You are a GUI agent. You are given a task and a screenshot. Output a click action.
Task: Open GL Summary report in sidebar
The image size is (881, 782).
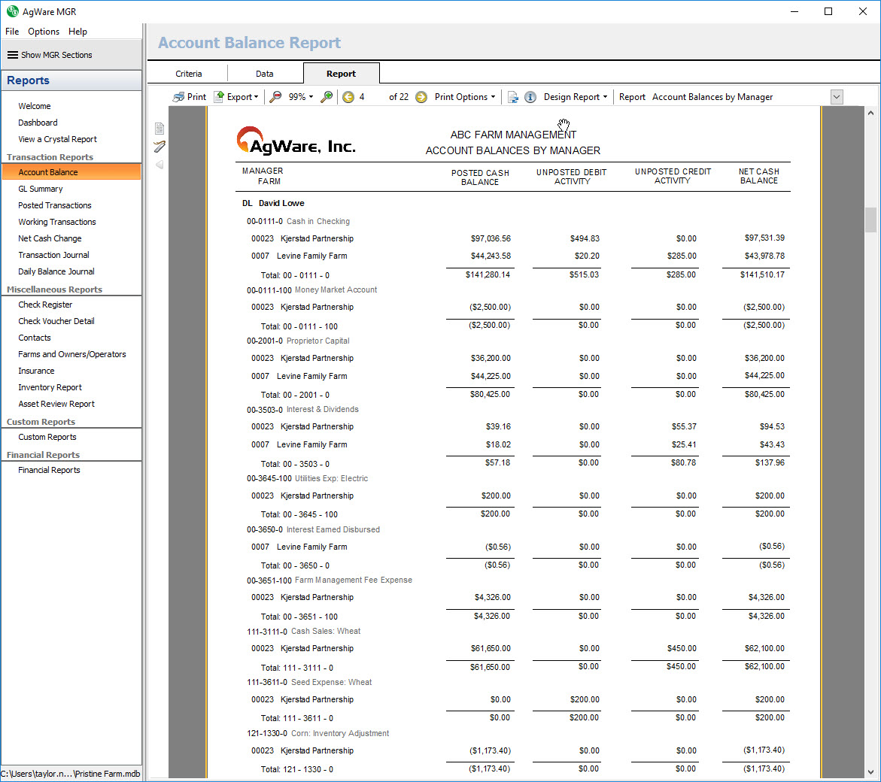pyautogui.click(x=41, y=189)
